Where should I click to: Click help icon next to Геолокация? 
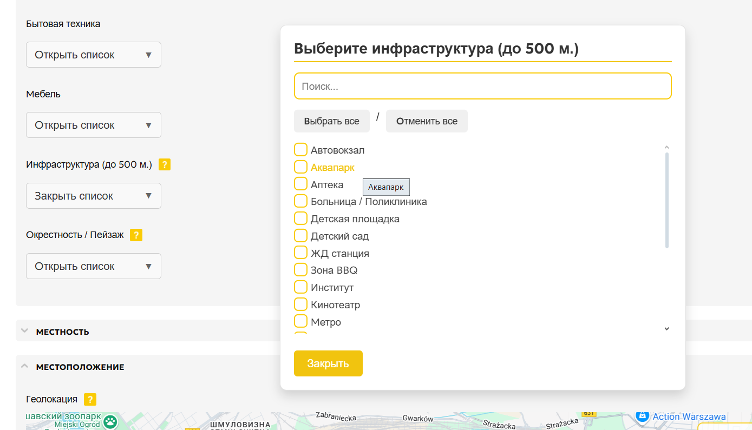pyautogui.click(x=90, y=400)
